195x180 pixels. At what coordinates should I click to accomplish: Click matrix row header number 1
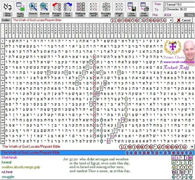[x=2, y=41]
